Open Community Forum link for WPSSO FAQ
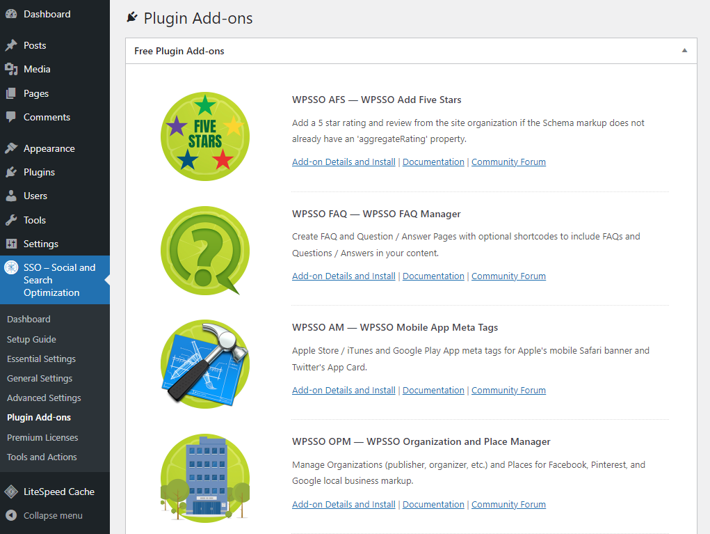 pyautogui.click(x=508, y=276)
